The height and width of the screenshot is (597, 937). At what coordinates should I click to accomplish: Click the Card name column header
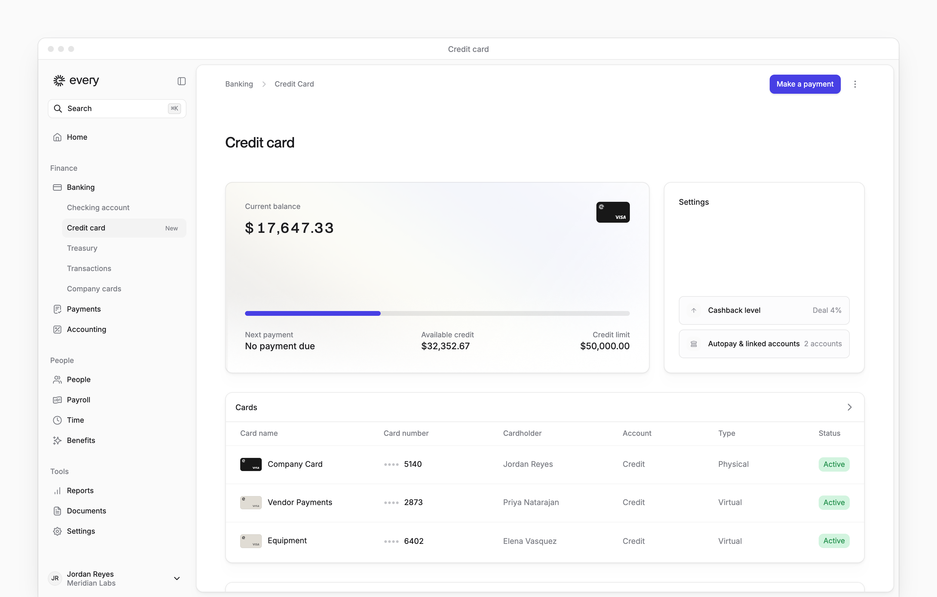coord(259,433)
